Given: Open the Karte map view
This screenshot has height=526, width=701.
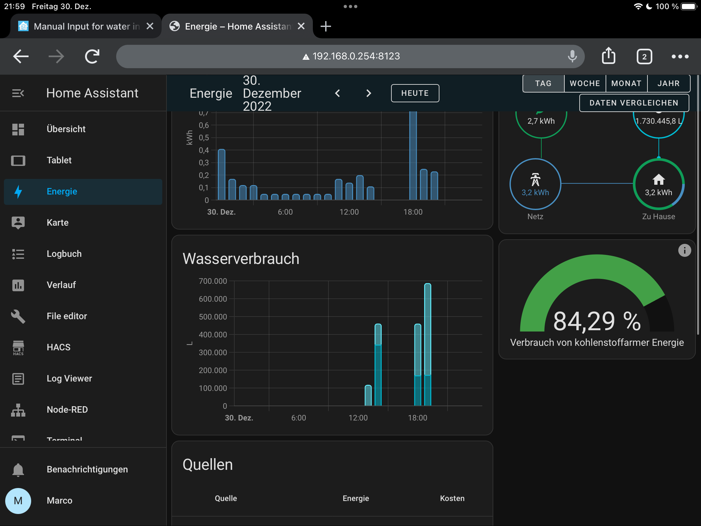Looking at the screenshot, I should tap(18, 222).
